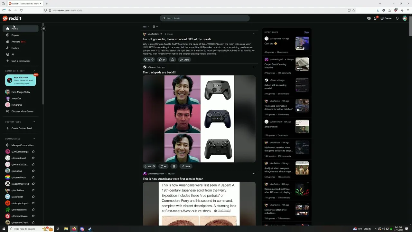
Task: Clear the Recent Posts list
Action: [306, 32]
